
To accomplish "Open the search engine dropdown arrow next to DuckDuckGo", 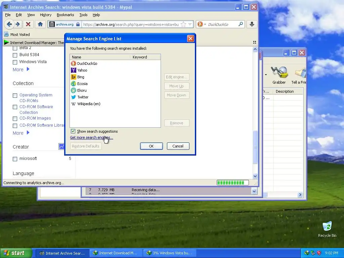I will point(205,24).
